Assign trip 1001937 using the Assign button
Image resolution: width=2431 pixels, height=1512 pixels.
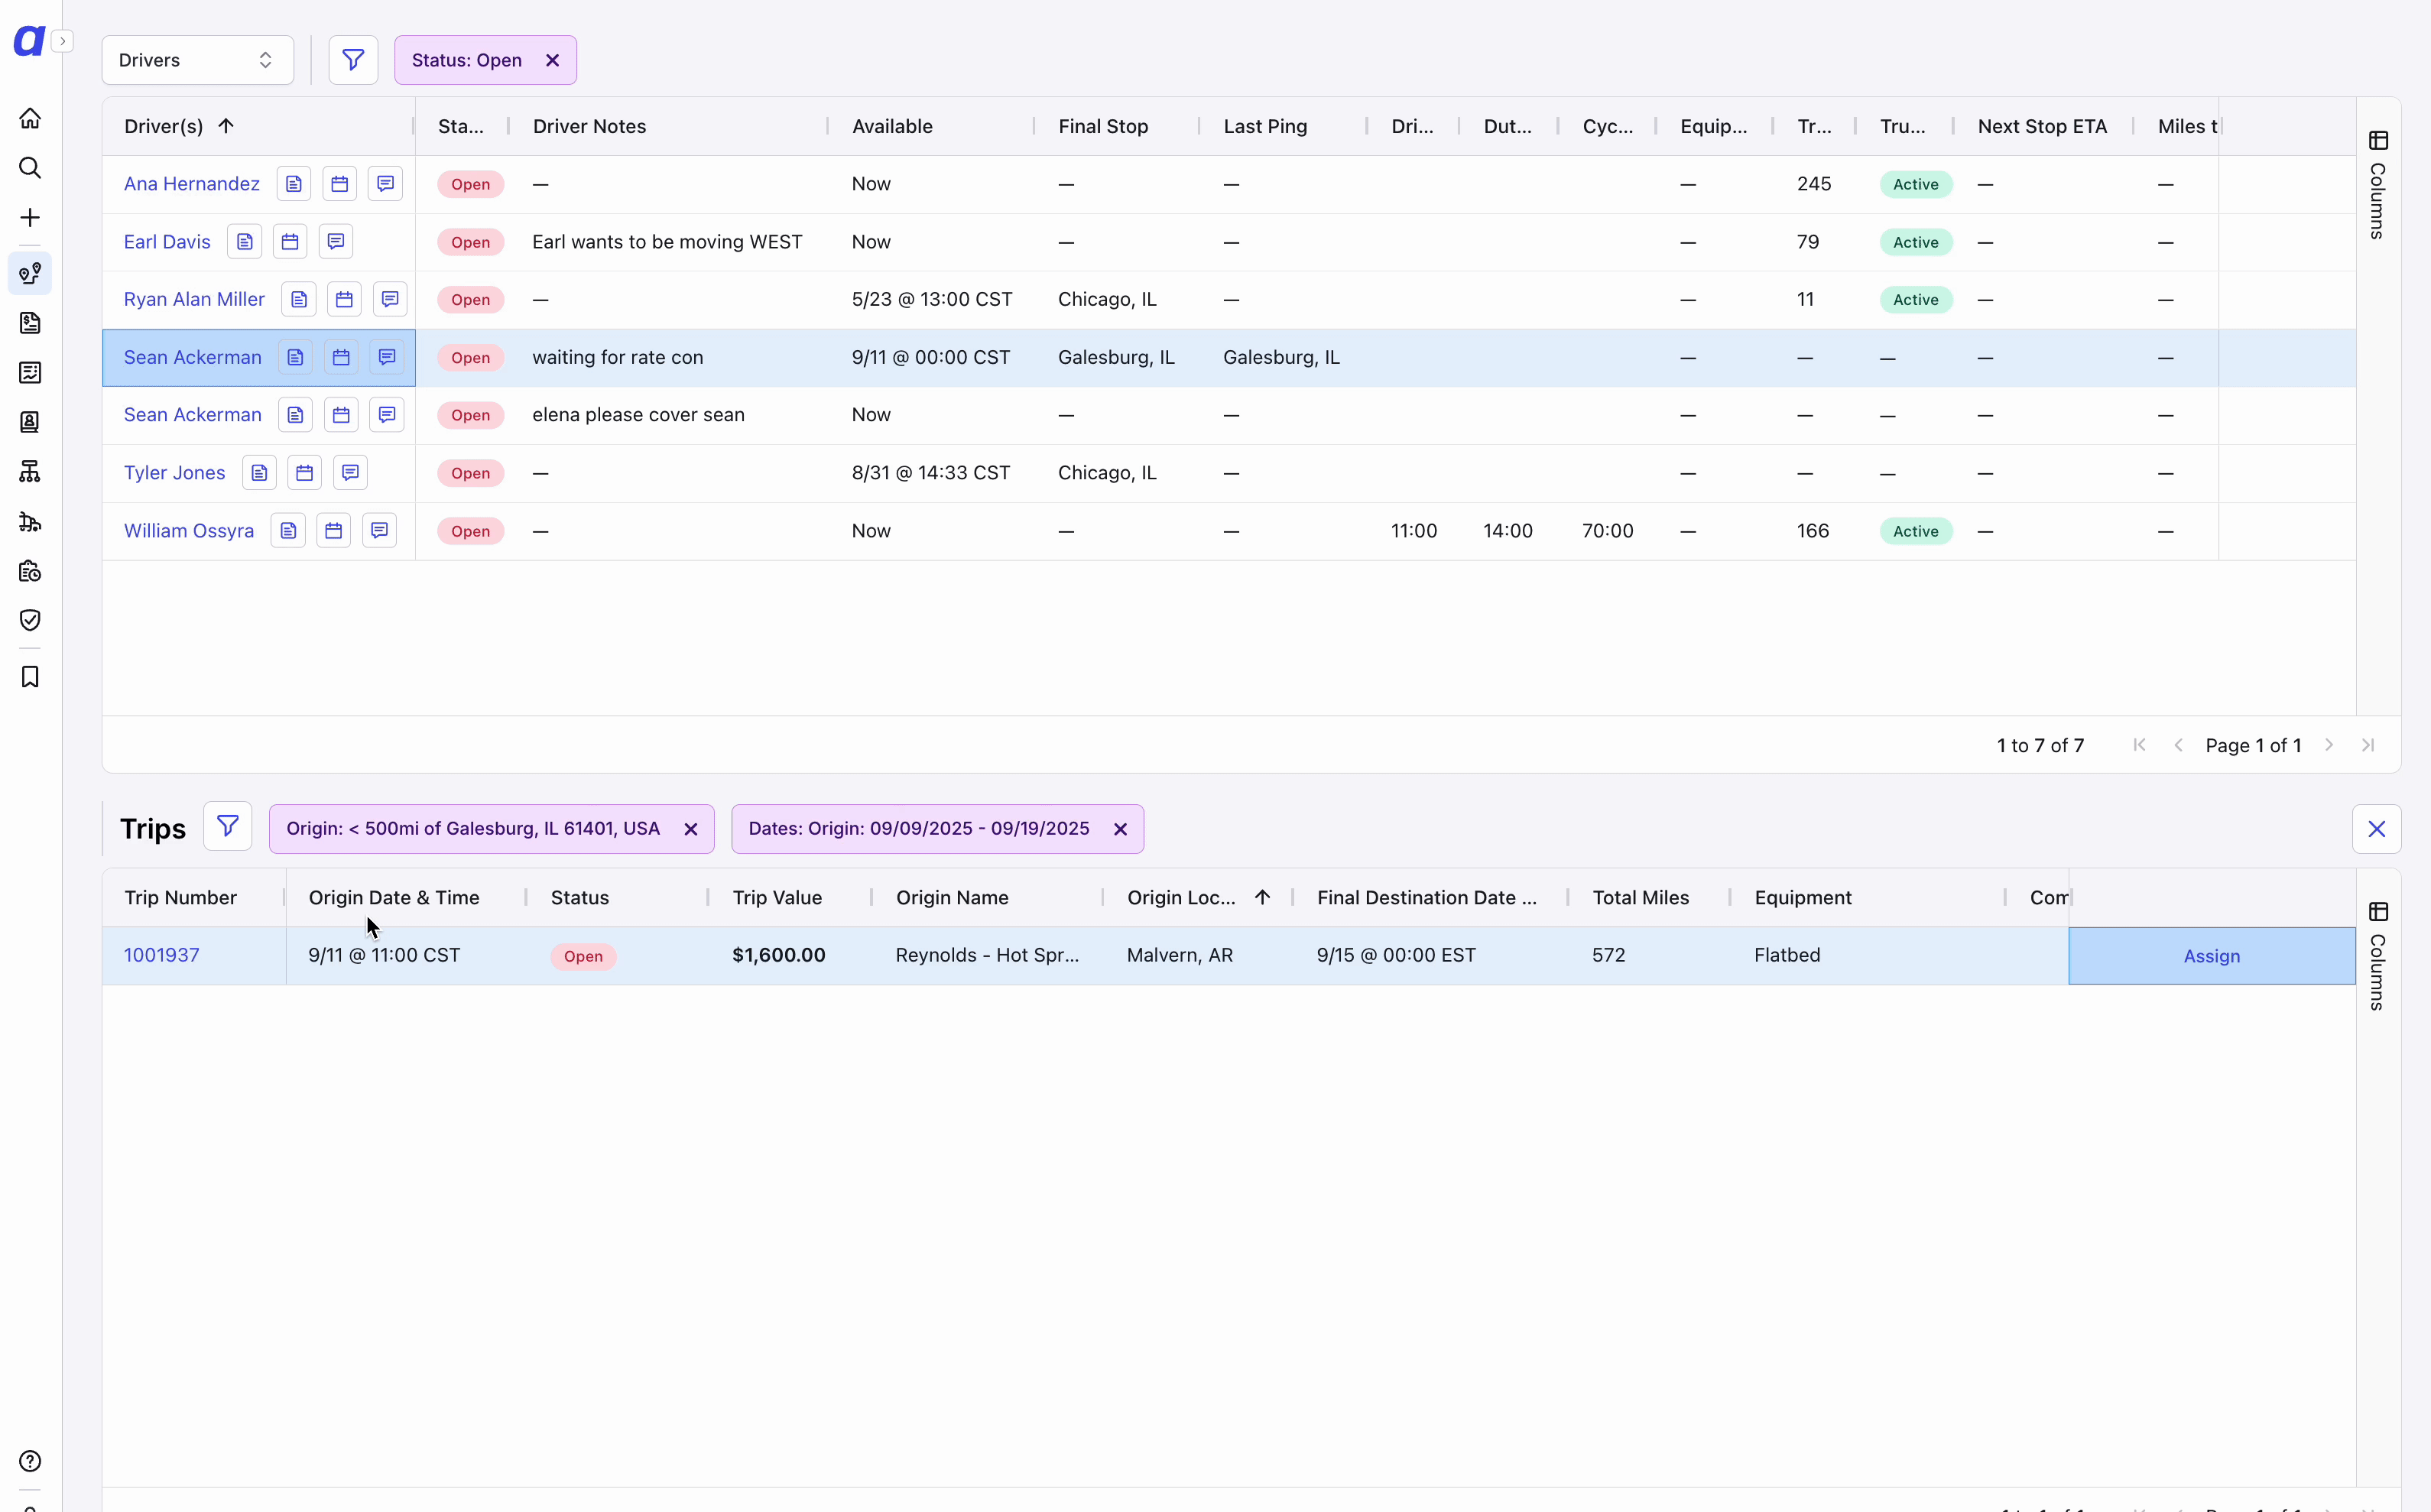click(2211, 956)
